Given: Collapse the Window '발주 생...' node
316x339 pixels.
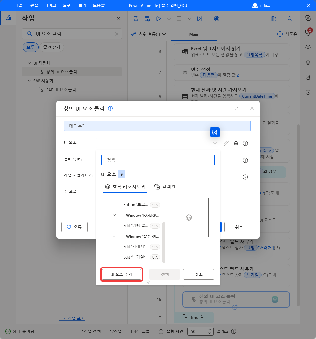Looking at the screenshot, I should tap(114, 236).
